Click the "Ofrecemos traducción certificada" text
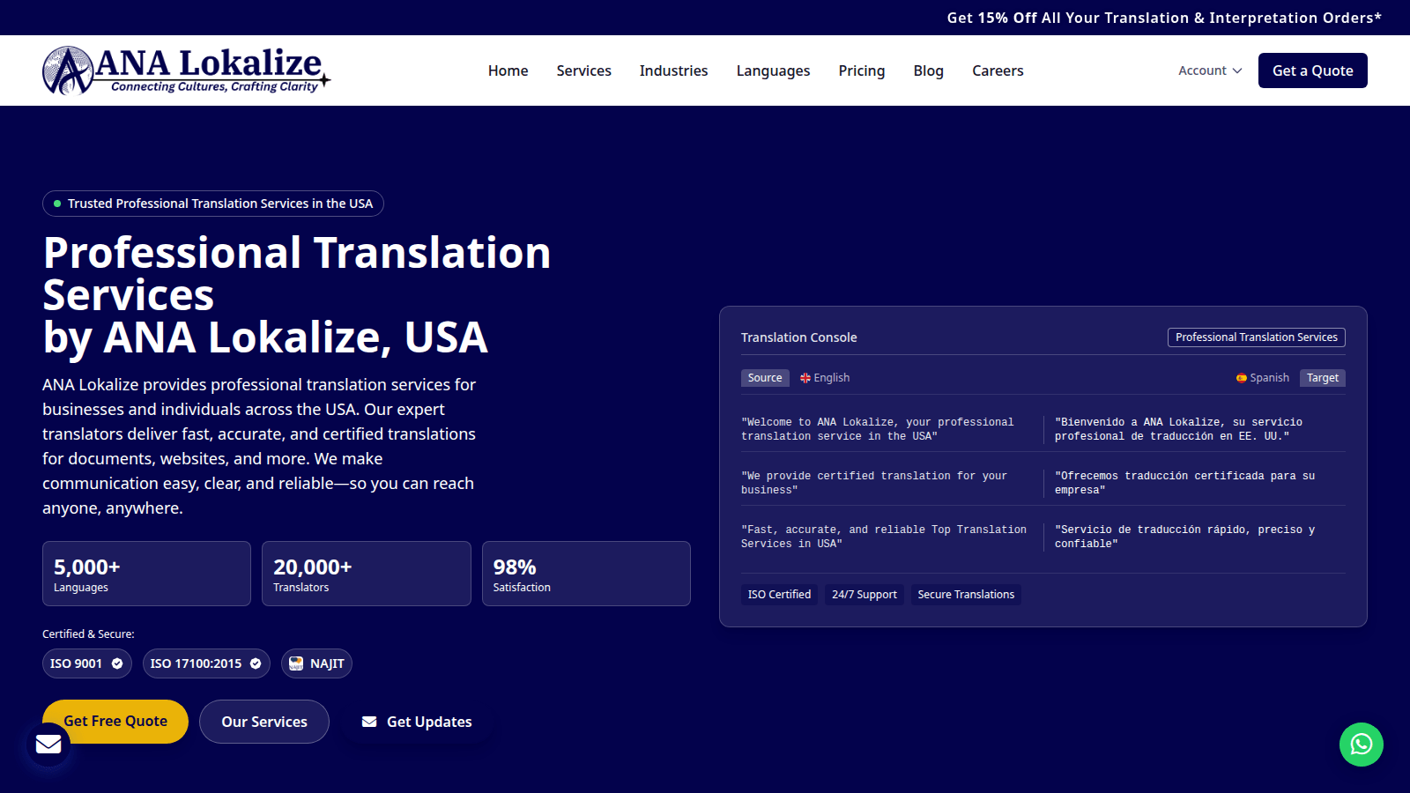 tap(1184, 483)
